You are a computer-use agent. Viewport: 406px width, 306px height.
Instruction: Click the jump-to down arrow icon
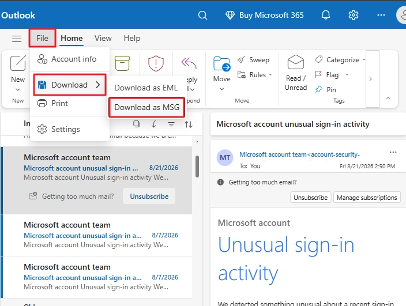[154, 124]
